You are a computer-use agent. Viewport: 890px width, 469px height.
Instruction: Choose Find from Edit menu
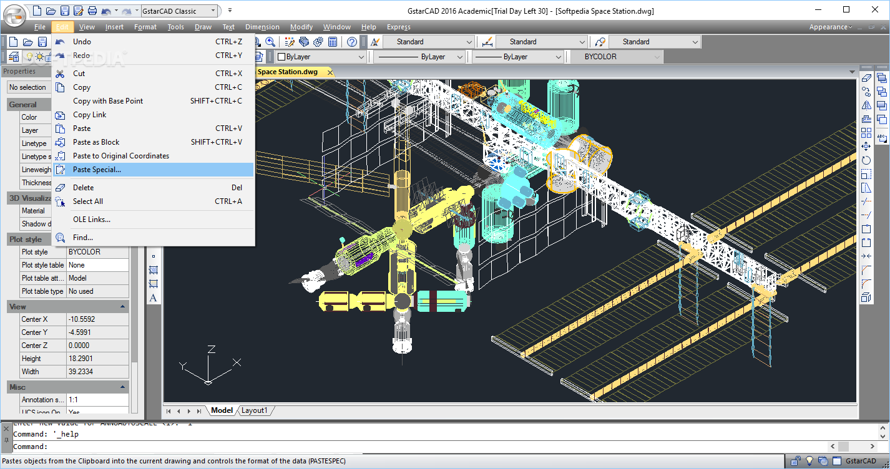(x=154, y=238)
